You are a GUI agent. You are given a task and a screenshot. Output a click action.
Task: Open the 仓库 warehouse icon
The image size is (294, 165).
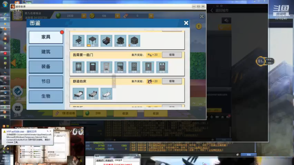point(18,108)
